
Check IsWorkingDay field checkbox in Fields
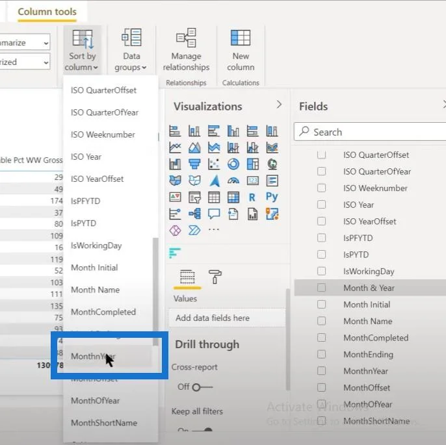click(x=321, y=271)
